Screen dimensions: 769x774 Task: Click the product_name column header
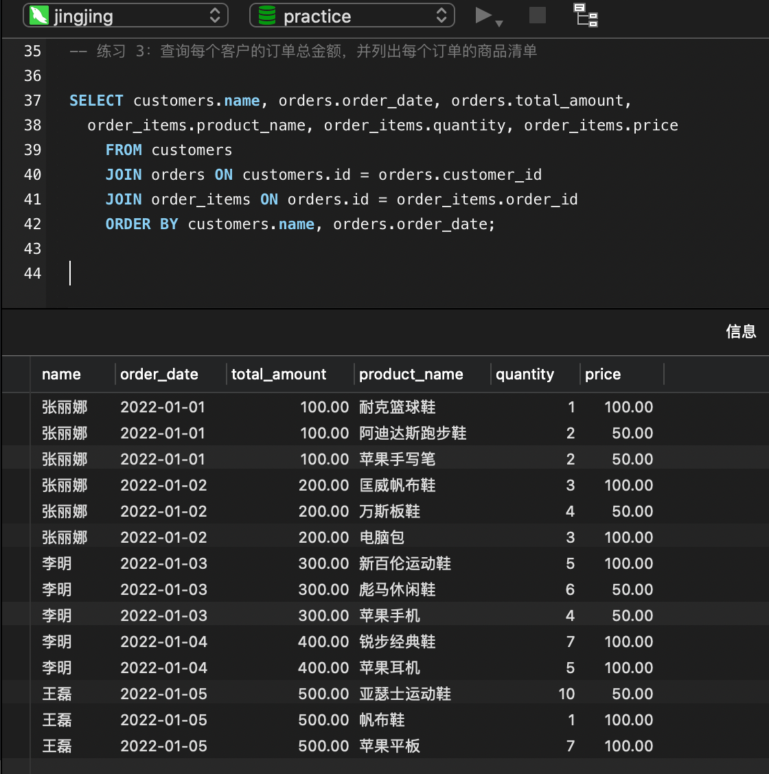pyautogui.click(x=411, y=375)
